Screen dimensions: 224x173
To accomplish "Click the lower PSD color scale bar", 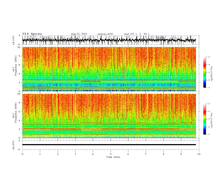I will [x=205, y=119].
